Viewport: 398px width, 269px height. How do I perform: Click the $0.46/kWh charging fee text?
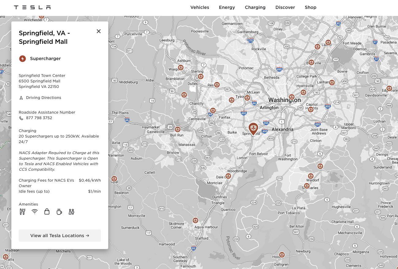pos(90,180)
